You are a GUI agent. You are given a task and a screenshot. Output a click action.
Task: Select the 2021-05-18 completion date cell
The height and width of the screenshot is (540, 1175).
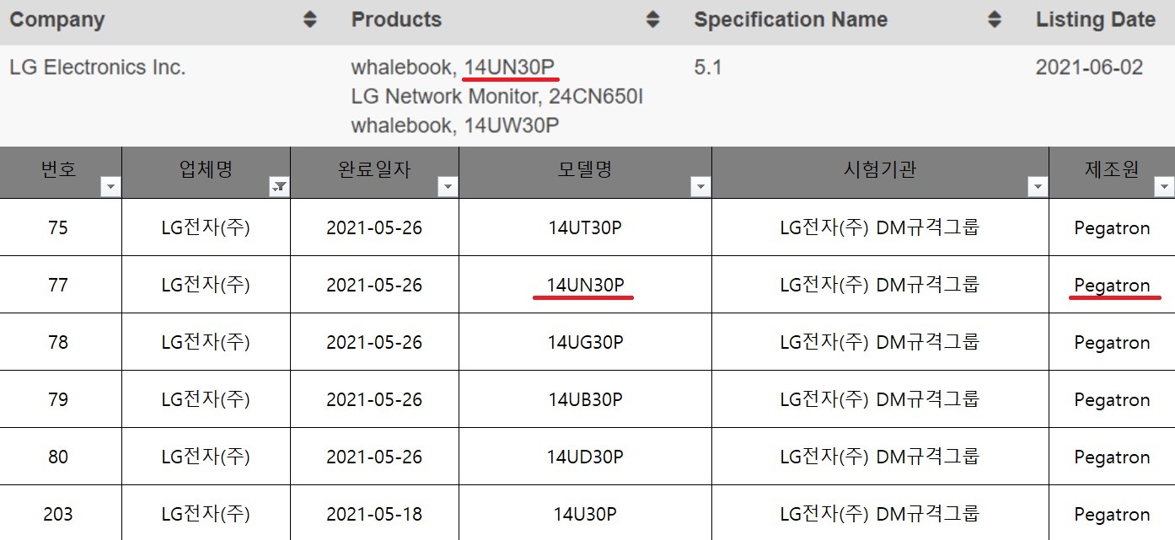(374, 514)
